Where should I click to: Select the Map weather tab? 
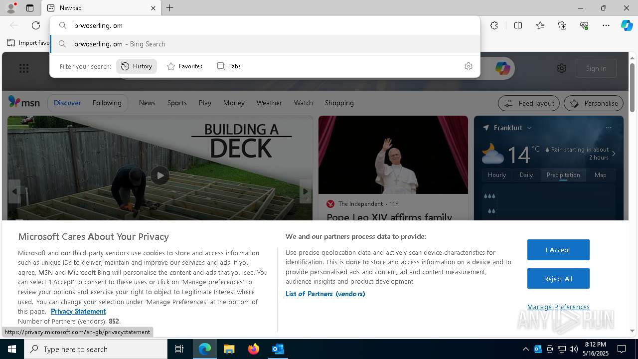tap(601, 175)
